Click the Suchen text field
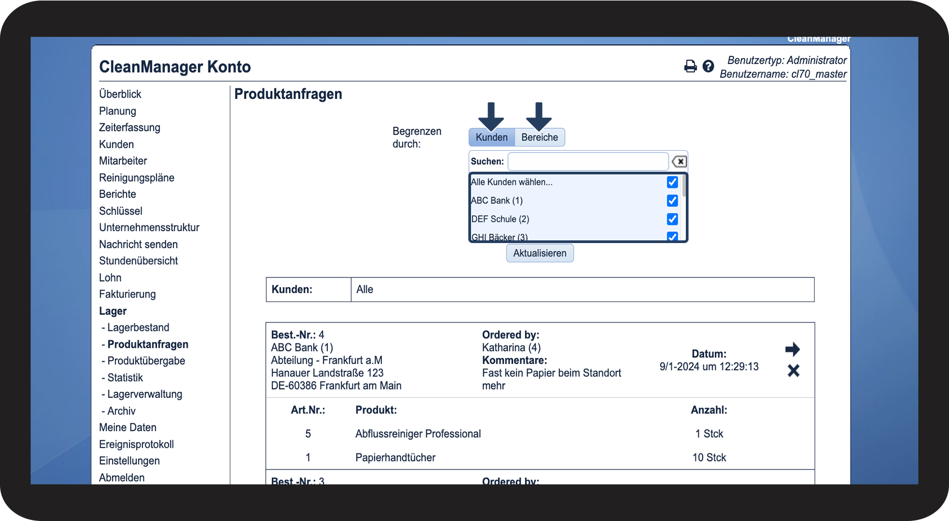 point(588,162)
